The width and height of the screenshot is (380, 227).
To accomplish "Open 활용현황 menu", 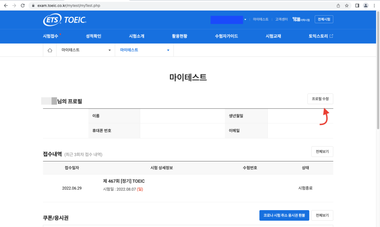I will 180,36.
